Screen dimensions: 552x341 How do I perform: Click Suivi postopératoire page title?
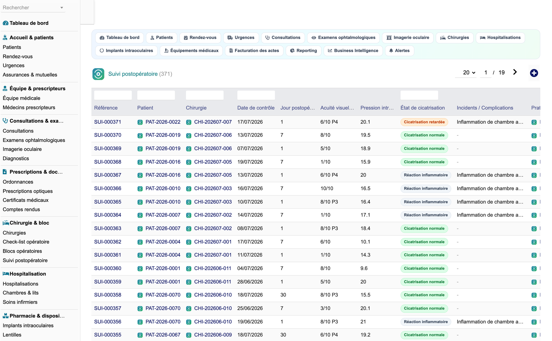coord(133,74)
